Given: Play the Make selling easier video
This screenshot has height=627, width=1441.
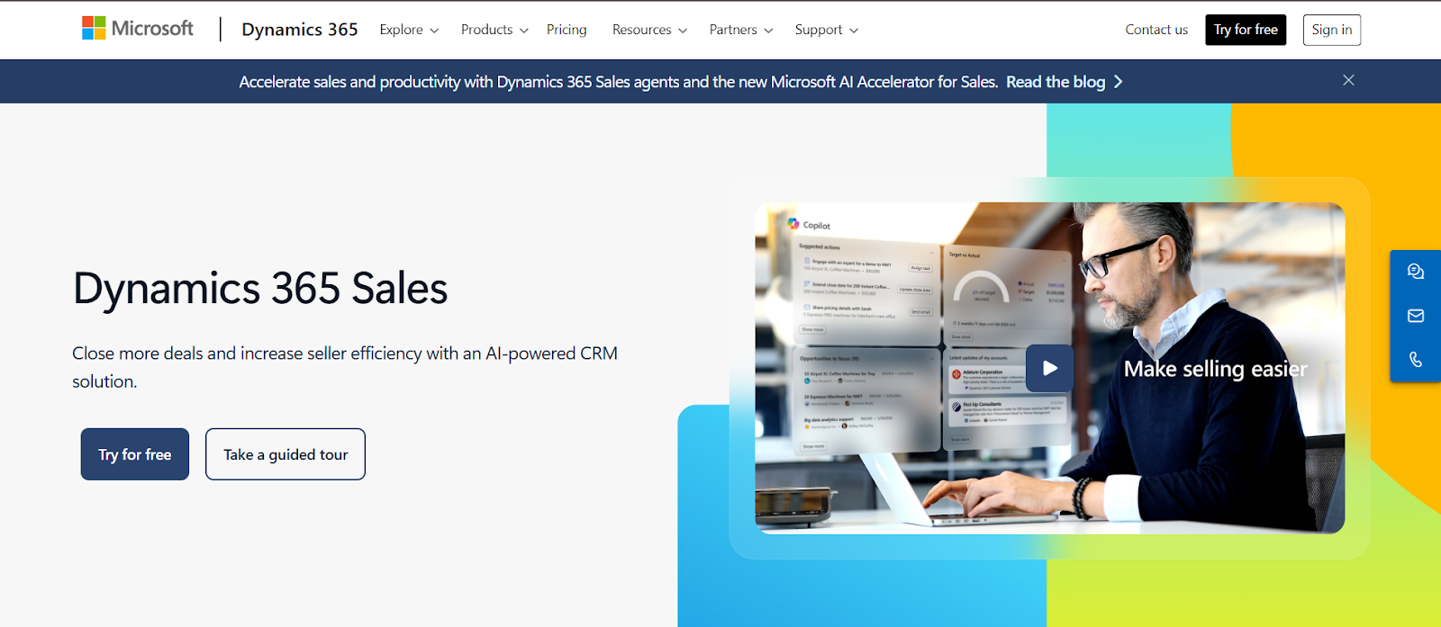Looking at the screenshot, I should [1049, 368].
